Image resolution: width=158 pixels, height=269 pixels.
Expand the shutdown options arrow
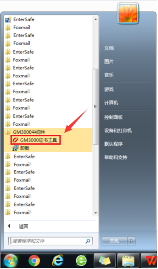click(131, 241)
